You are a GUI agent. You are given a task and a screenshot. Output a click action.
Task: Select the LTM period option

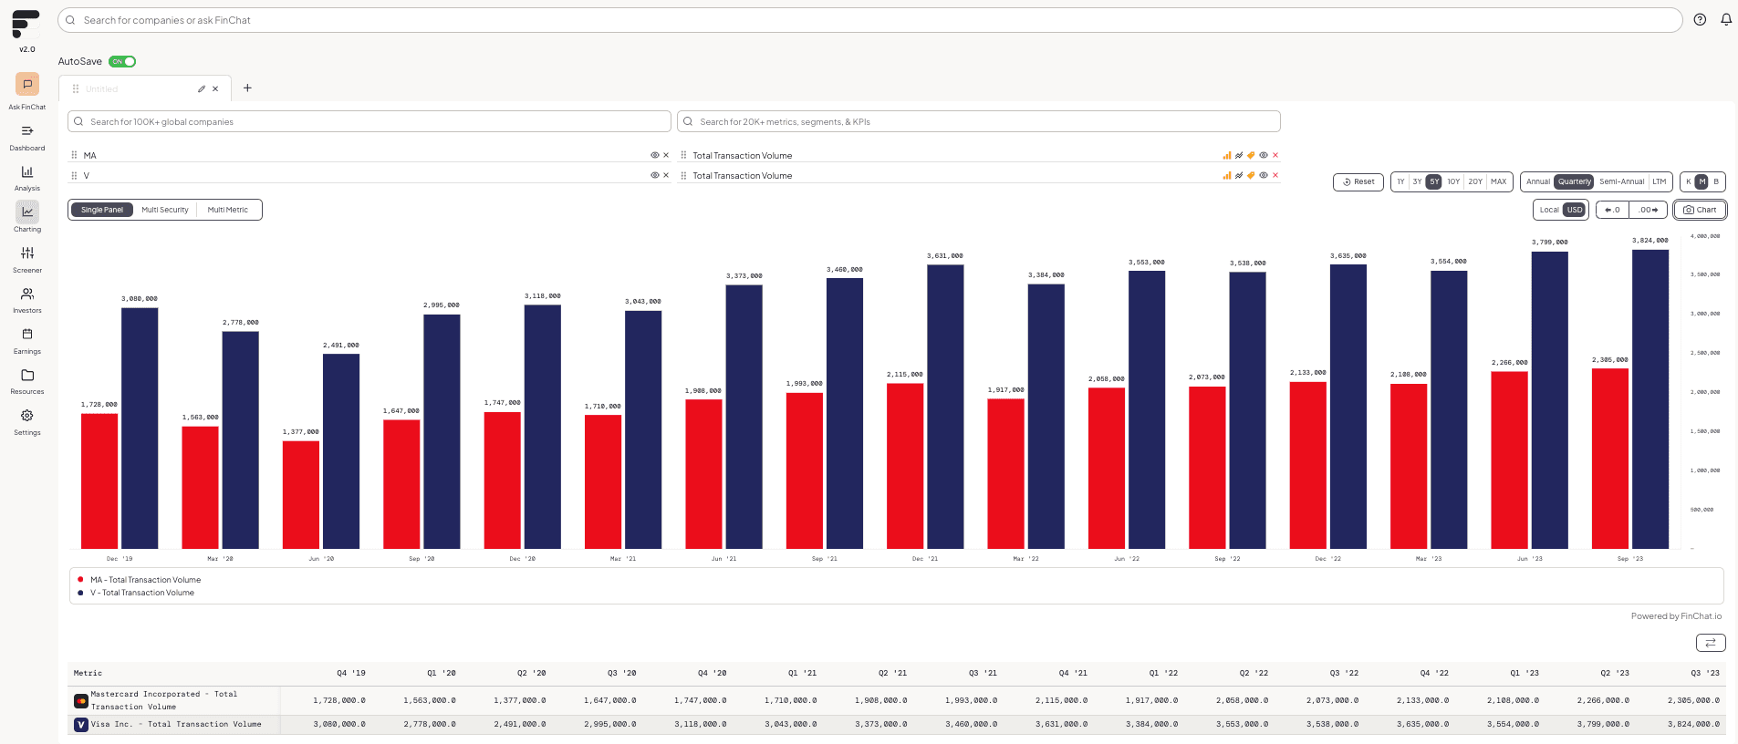[1660, 181]
